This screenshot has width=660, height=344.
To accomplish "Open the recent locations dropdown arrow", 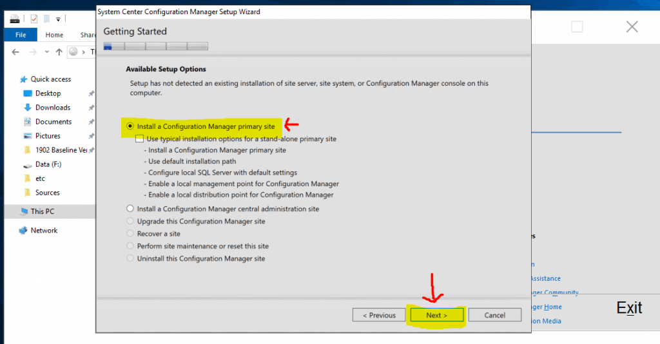I will pyautogui.click(x=46, y=52).
